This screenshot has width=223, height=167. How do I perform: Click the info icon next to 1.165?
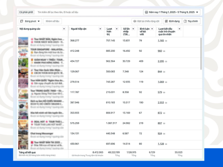(166, 41)
